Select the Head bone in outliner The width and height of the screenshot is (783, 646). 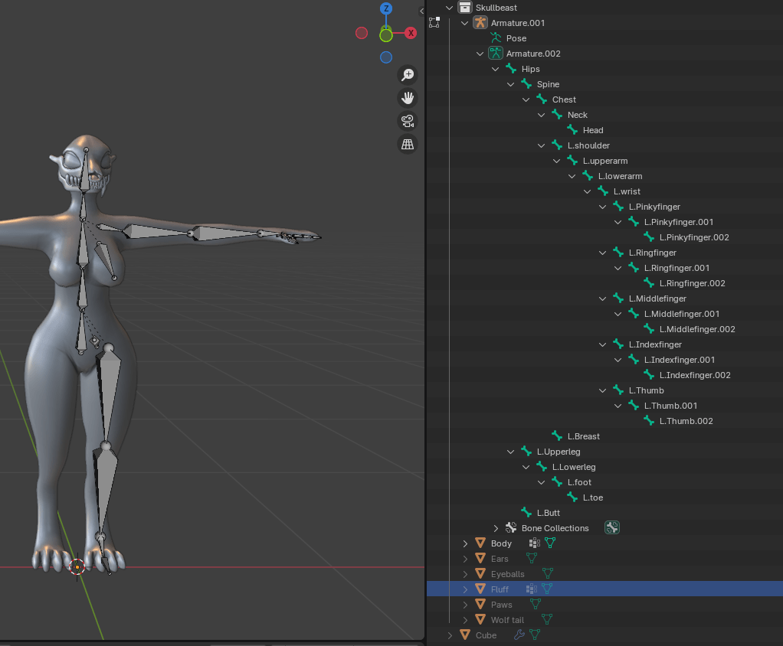click(x=592, y=130)
